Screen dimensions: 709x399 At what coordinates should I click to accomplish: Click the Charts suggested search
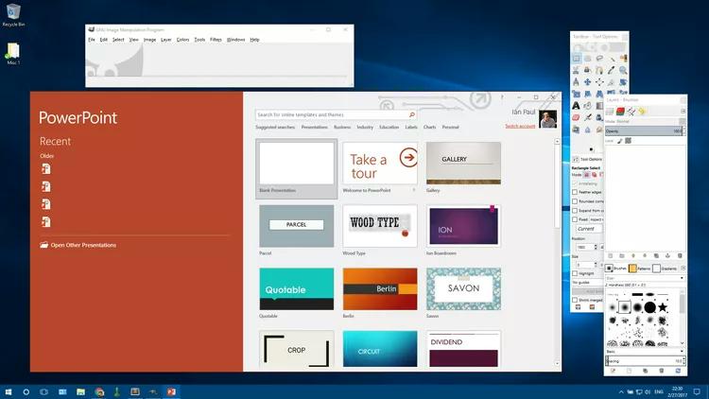coord(429,127)
